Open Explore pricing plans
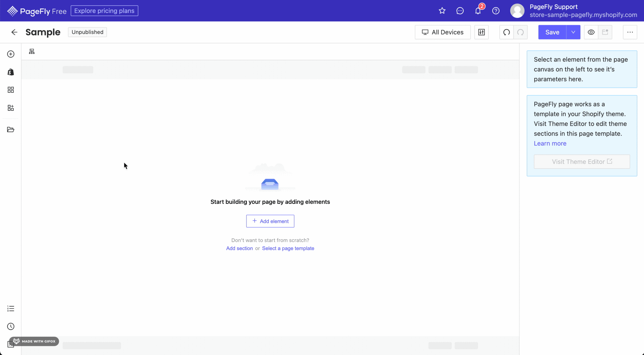Viewport: 644px width, 355px height. [104, 11]
